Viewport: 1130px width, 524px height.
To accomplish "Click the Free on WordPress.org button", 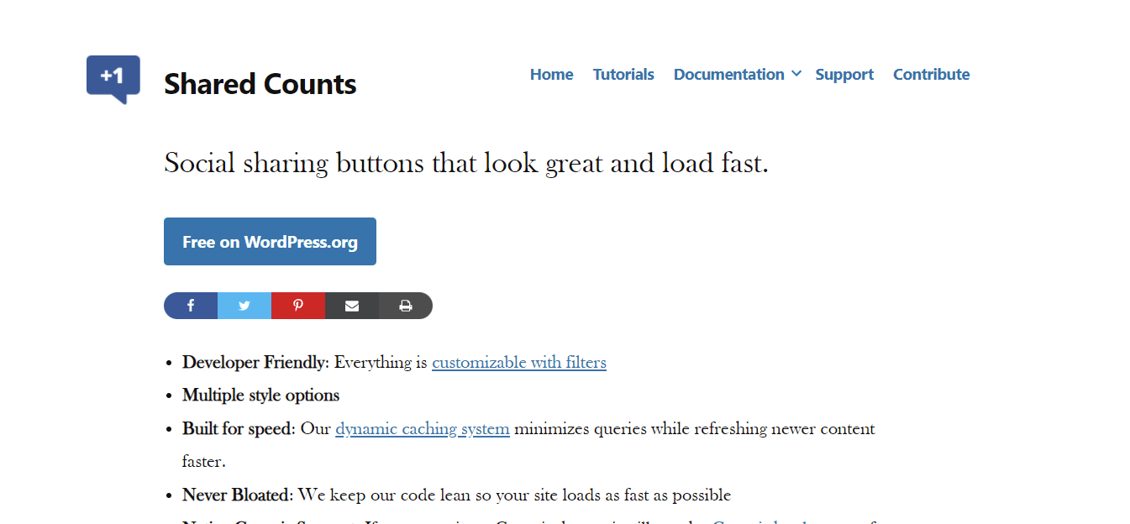I will (x=270, y=242).
